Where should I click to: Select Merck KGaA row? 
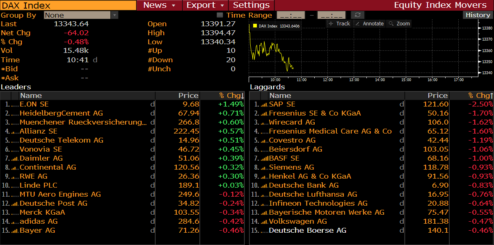(x=122, y=213)
